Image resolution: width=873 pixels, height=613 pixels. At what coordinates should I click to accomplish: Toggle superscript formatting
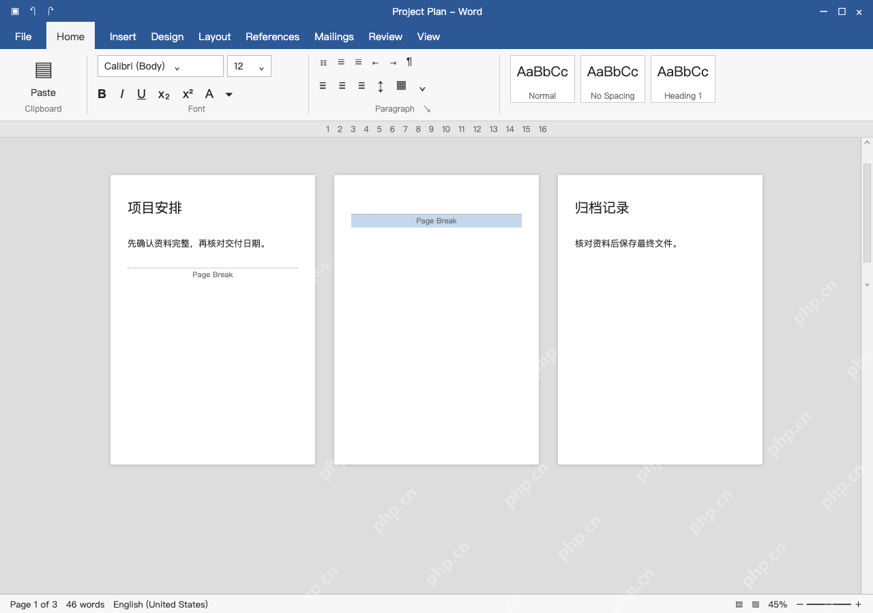[188, 93]
